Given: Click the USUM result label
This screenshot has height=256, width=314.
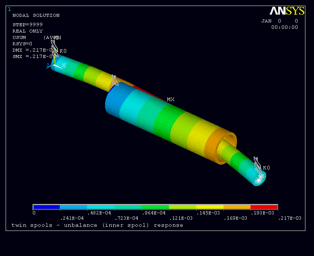Looking at the screenshot, I should pos(19,37).
